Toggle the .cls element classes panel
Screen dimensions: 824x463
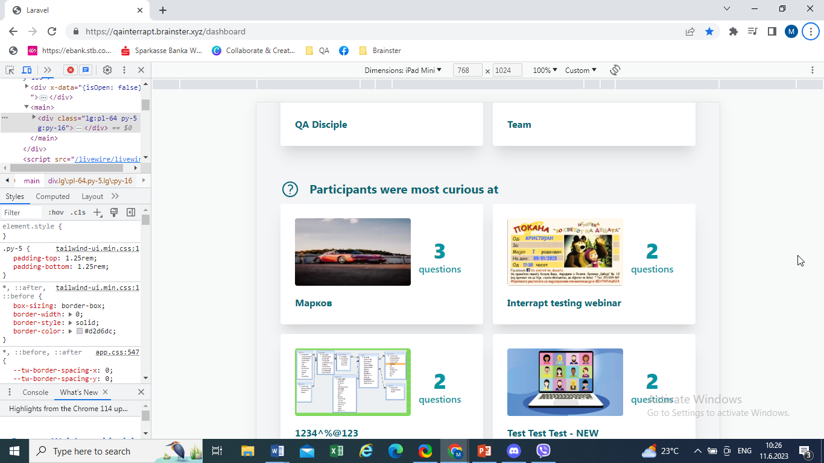coord(78,212)
